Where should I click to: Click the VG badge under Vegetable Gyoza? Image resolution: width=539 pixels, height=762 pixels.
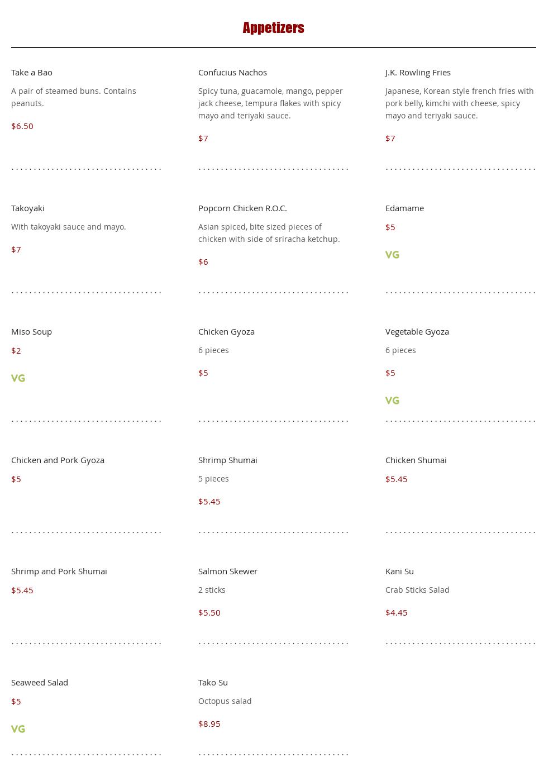[392, 401]
